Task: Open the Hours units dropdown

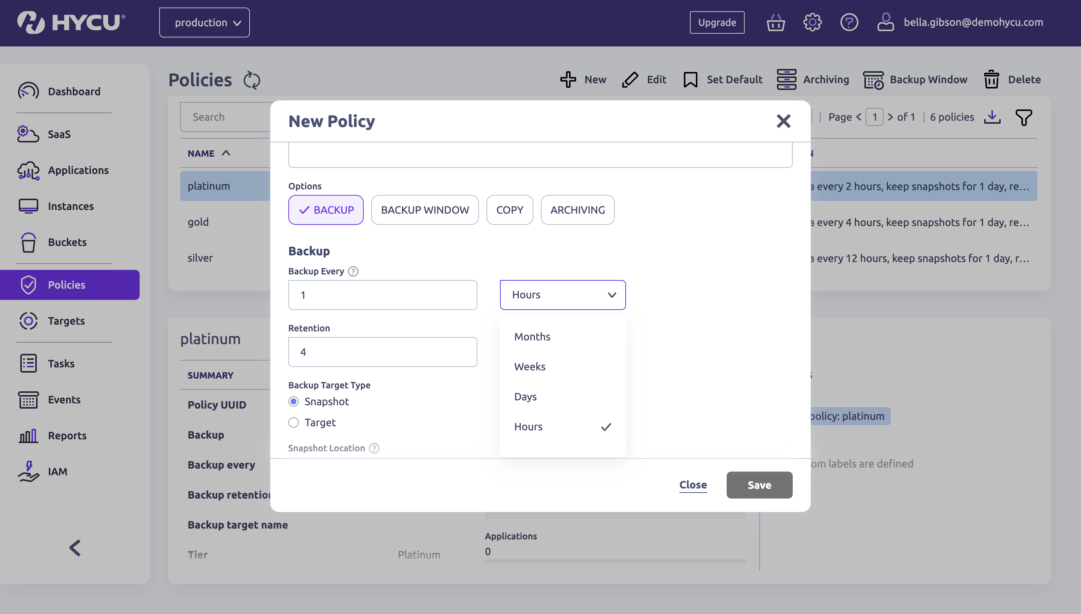Action: click(562, 294)
